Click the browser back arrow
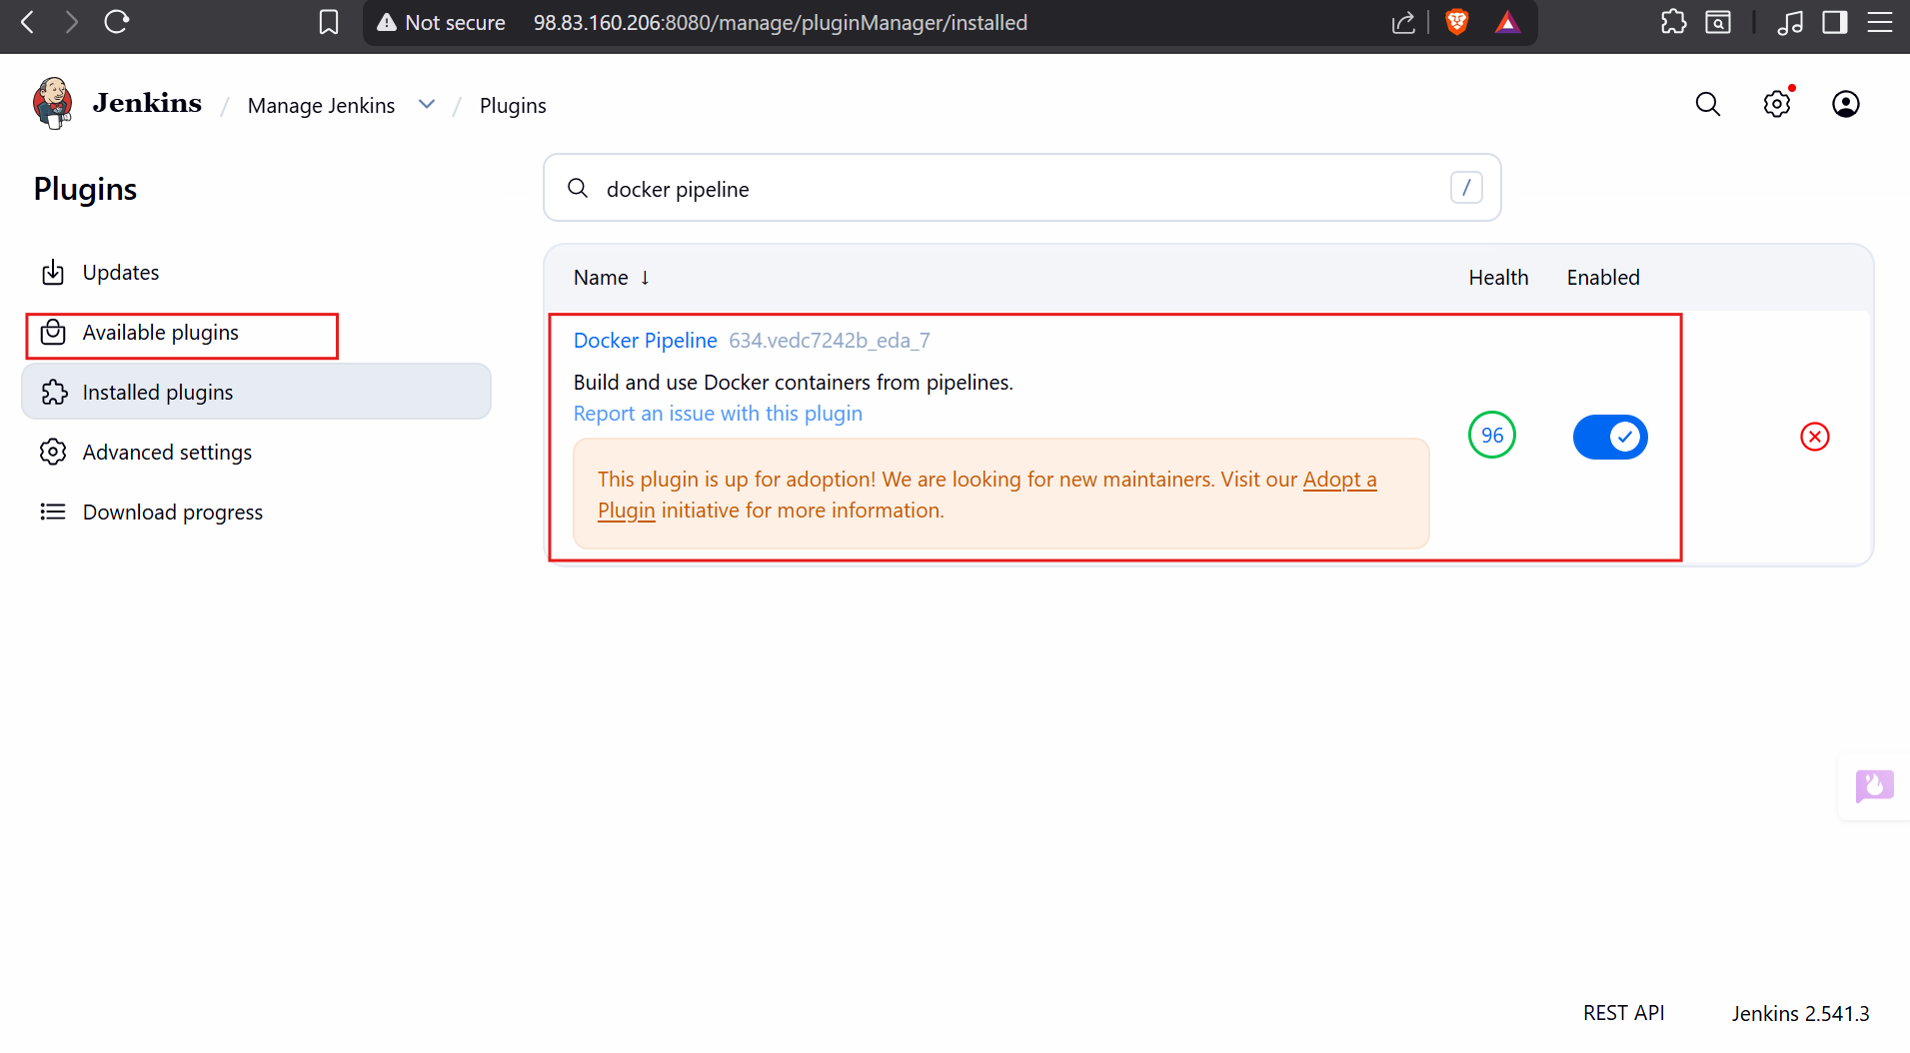 pyautogui.click(x=28, y=22)
